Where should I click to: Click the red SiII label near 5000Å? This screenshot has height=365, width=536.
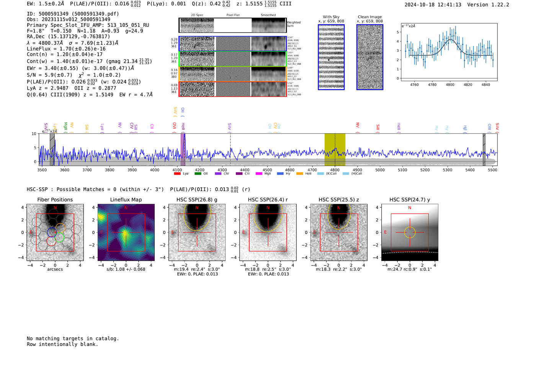(x=378, y=128)
